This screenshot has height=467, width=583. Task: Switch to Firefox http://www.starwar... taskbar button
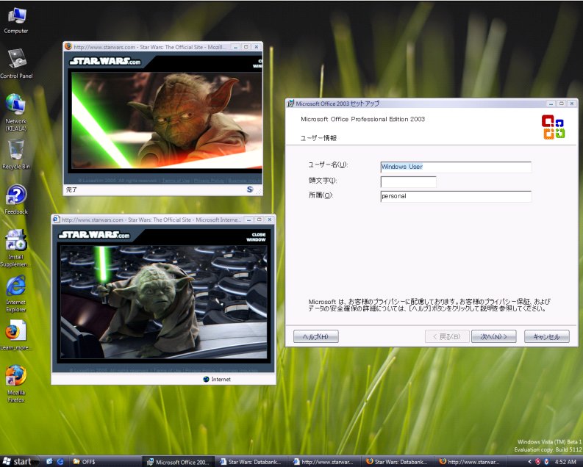click(471, 461)
